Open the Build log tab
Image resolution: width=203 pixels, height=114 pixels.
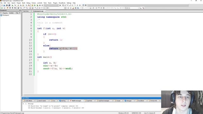tap(63, 101)
